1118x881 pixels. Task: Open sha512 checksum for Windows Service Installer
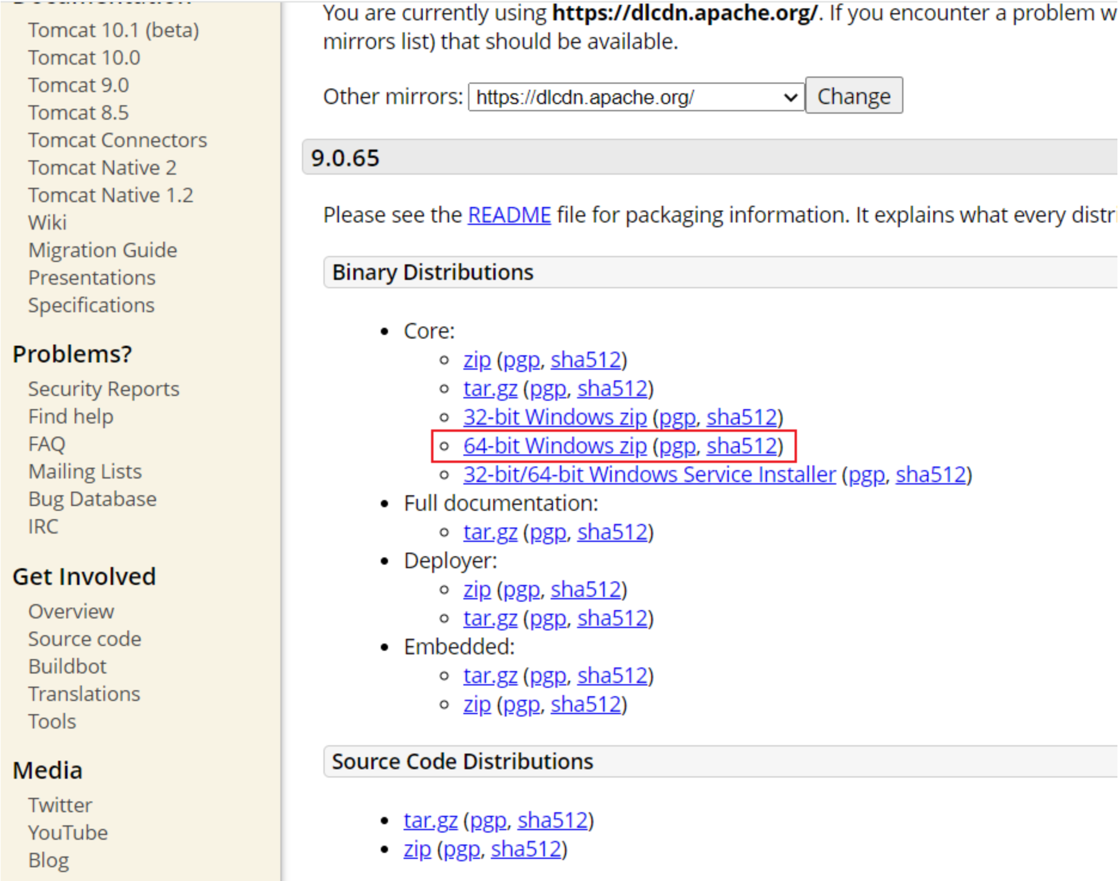click(x=931, y=475)
